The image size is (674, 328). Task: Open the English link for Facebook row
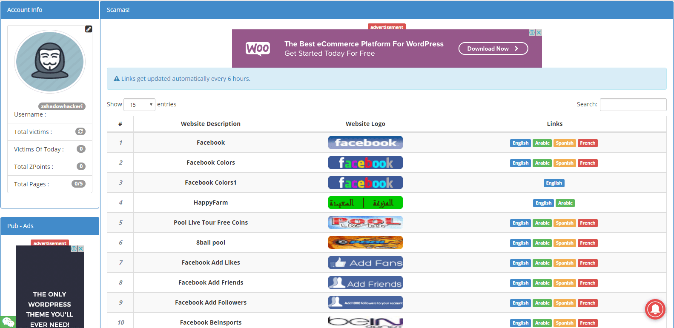tap(520, 143)
